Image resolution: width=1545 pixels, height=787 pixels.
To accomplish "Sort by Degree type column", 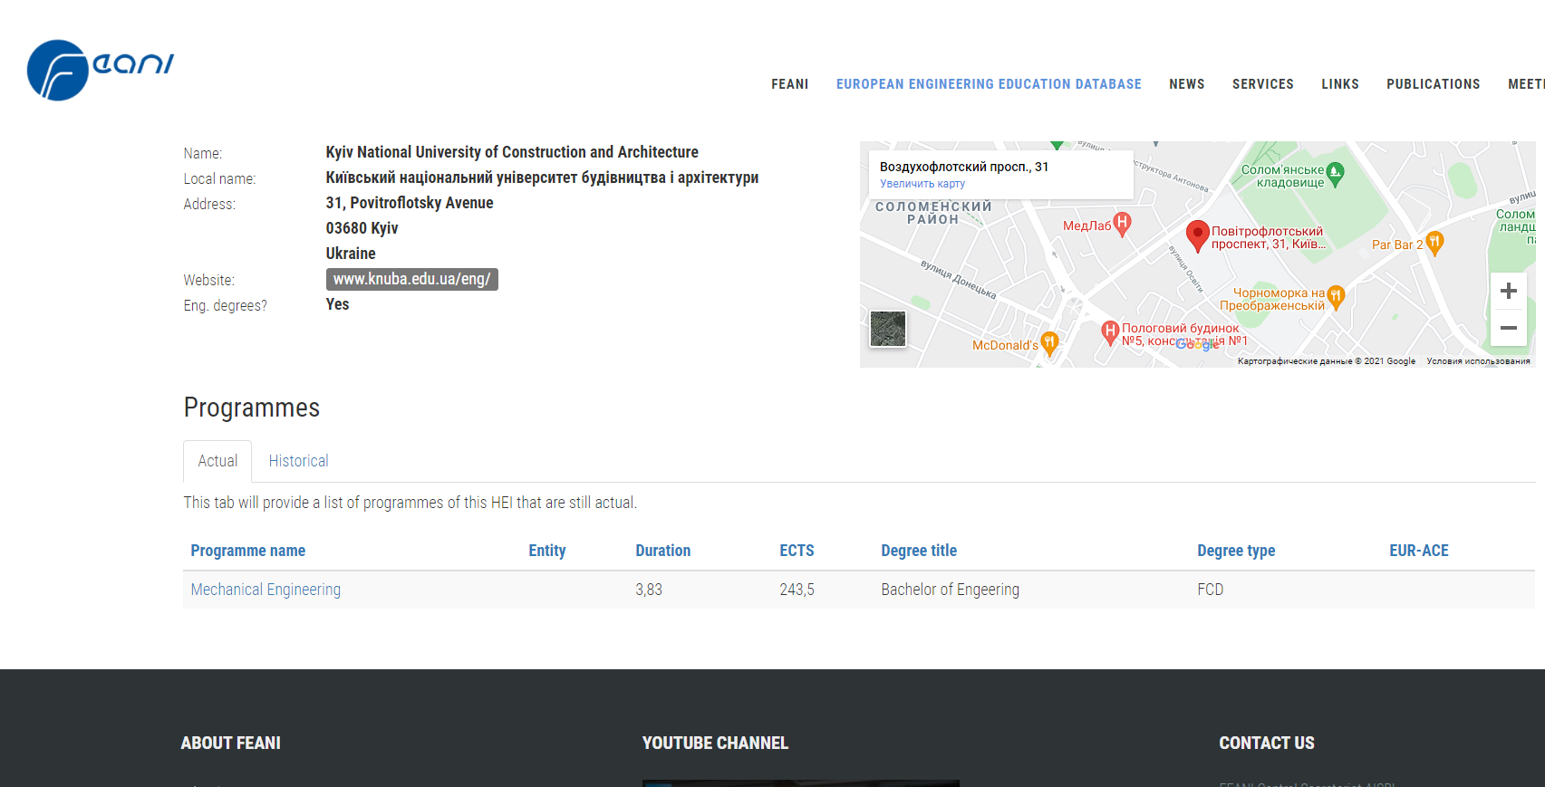I will point(1236,551).
